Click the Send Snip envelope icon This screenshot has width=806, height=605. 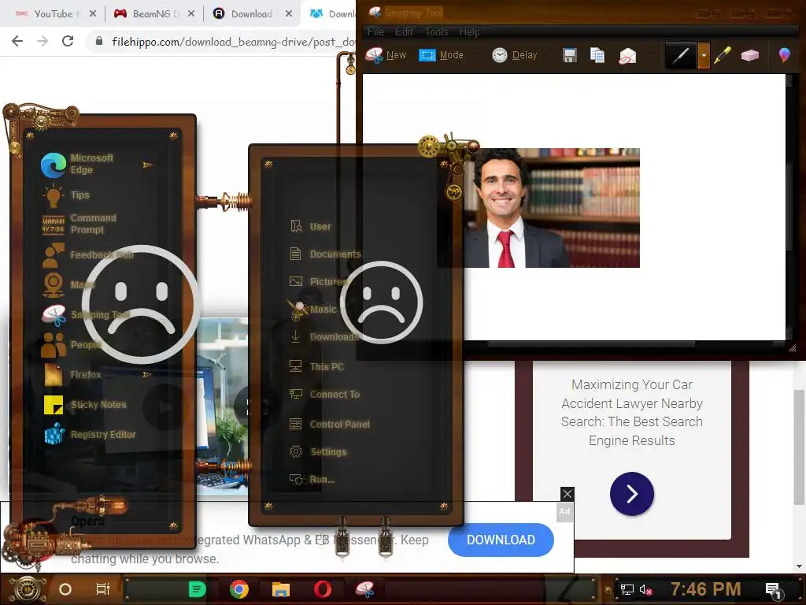(627, 56)
